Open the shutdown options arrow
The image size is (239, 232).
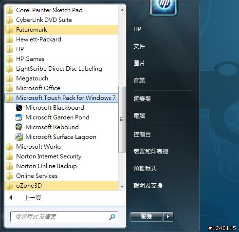(168, 217)
